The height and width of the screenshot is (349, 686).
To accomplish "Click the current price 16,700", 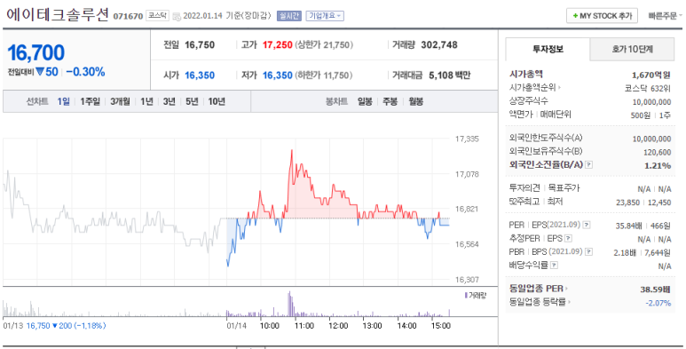I will click(35, 53).
